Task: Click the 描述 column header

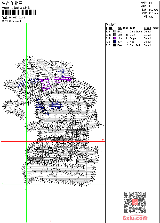Action: 133,28
